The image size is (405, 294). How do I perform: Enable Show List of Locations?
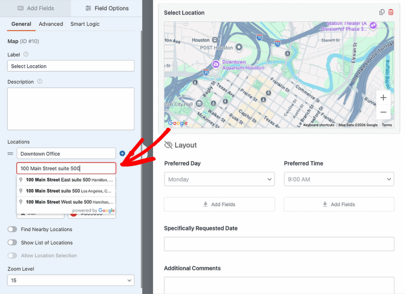[x=12, y=243]
